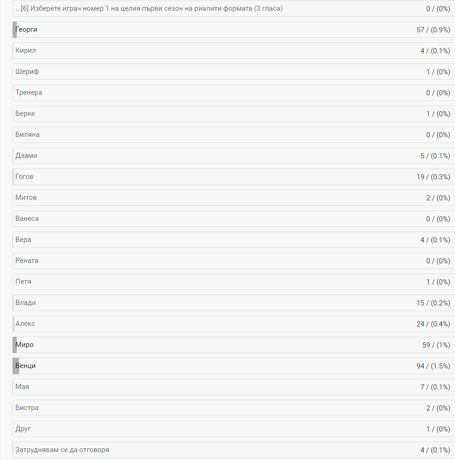Select the Вера poll row
Viewport: 455px width, 460px height.
point(234,240)
